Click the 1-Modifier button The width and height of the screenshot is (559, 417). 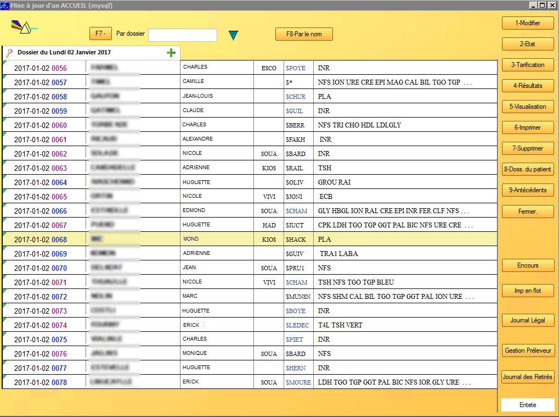[527, 23]
